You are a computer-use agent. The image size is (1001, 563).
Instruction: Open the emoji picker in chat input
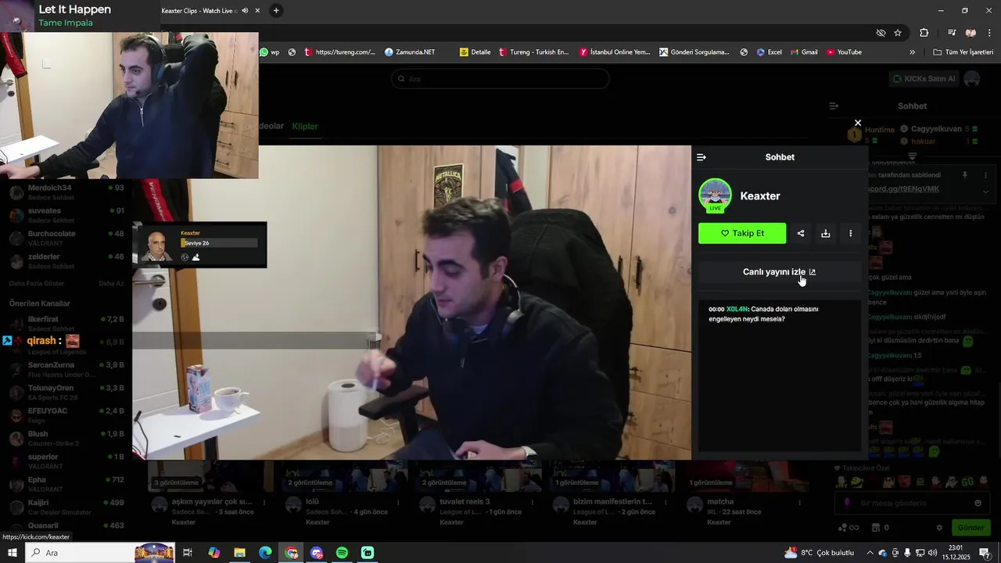pos(978,504)
